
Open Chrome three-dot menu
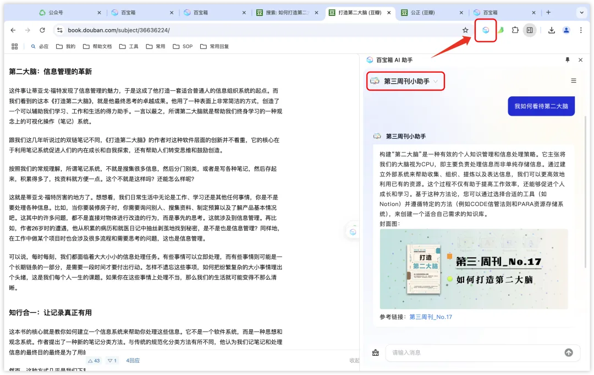(581, 30)
